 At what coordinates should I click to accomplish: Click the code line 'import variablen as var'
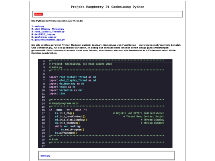tap(66, 90)
